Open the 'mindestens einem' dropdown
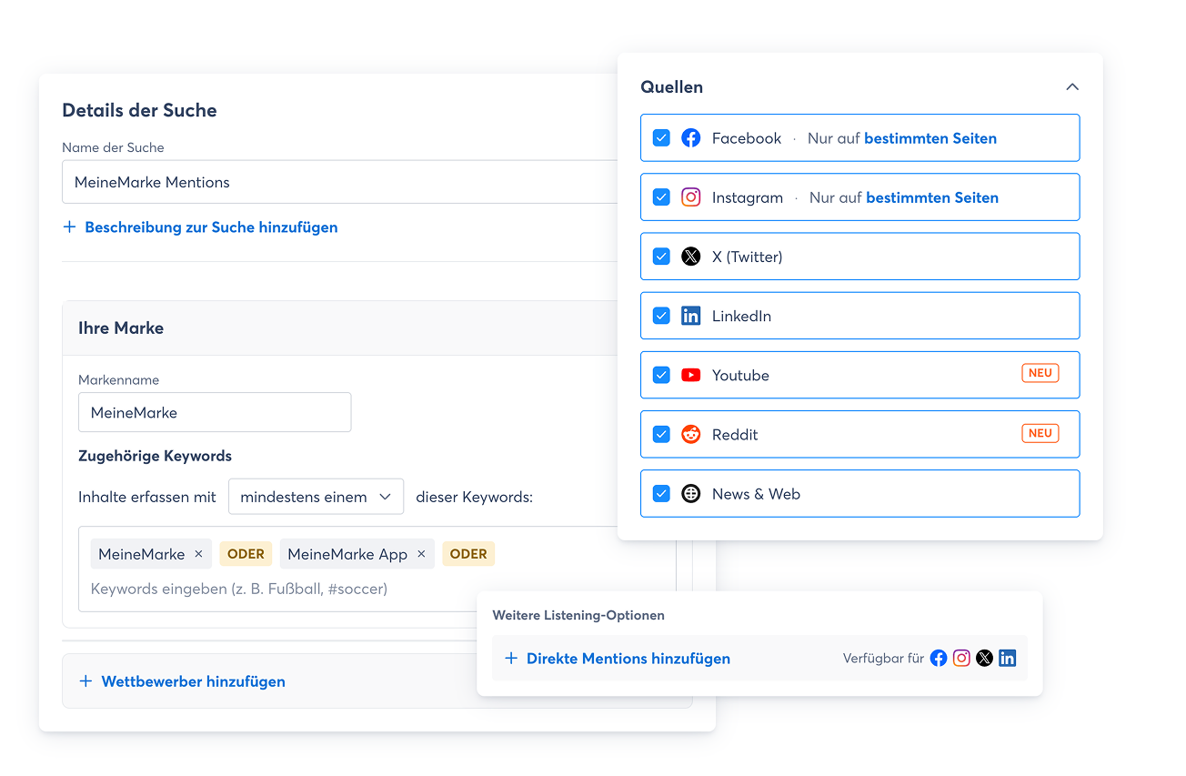 pyautogui.click(x=316, y=497)
